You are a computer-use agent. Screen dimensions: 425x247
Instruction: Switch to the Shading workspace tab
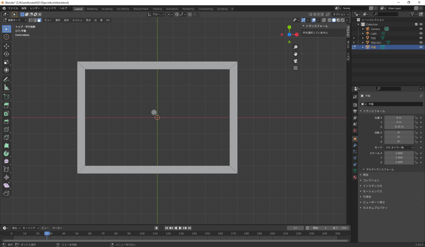(x=157, y=9)
